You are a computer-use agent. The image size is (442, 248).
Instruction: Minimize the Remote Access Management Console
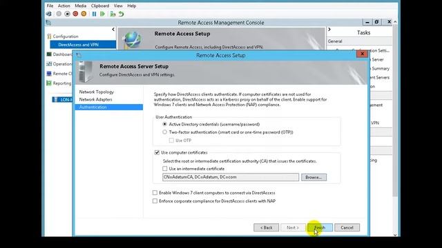367,22
